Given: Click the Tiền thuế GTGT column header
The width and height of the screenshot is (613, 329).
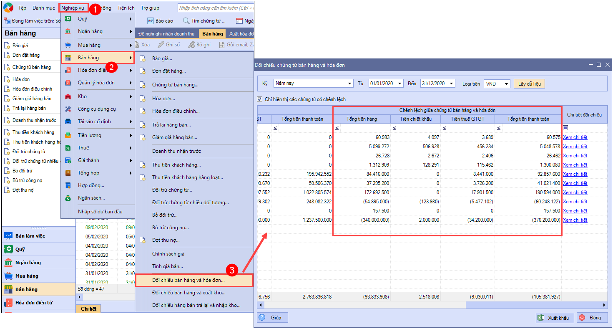Looking at the screenshot, I should coord(467,119).
